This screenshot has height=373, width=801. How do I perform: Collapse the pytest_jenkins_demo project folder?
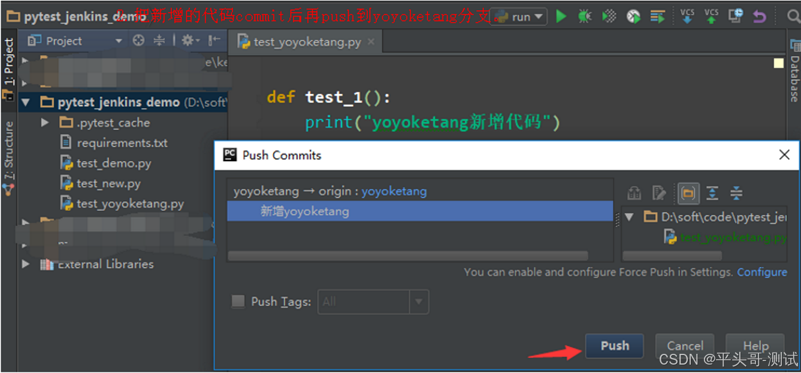[25, 102]
